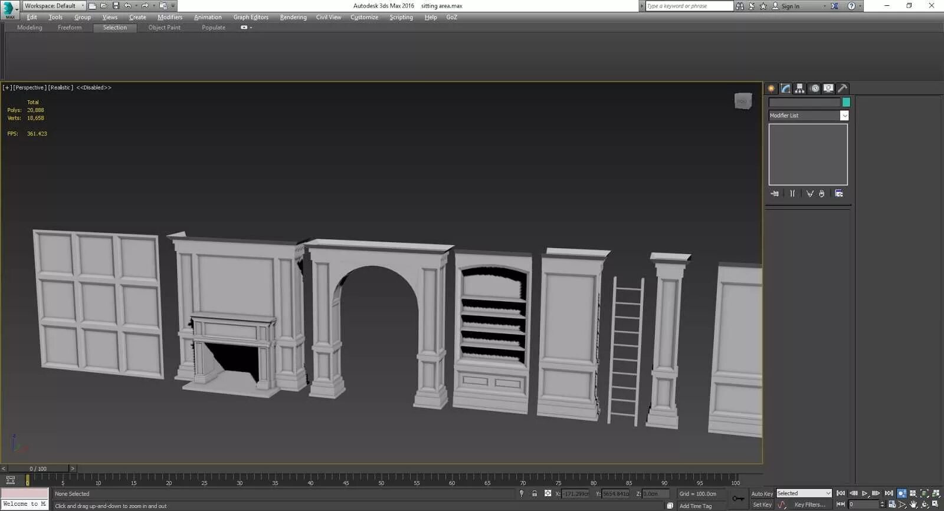Click the teal object color swatch

[x=846, y=103]
